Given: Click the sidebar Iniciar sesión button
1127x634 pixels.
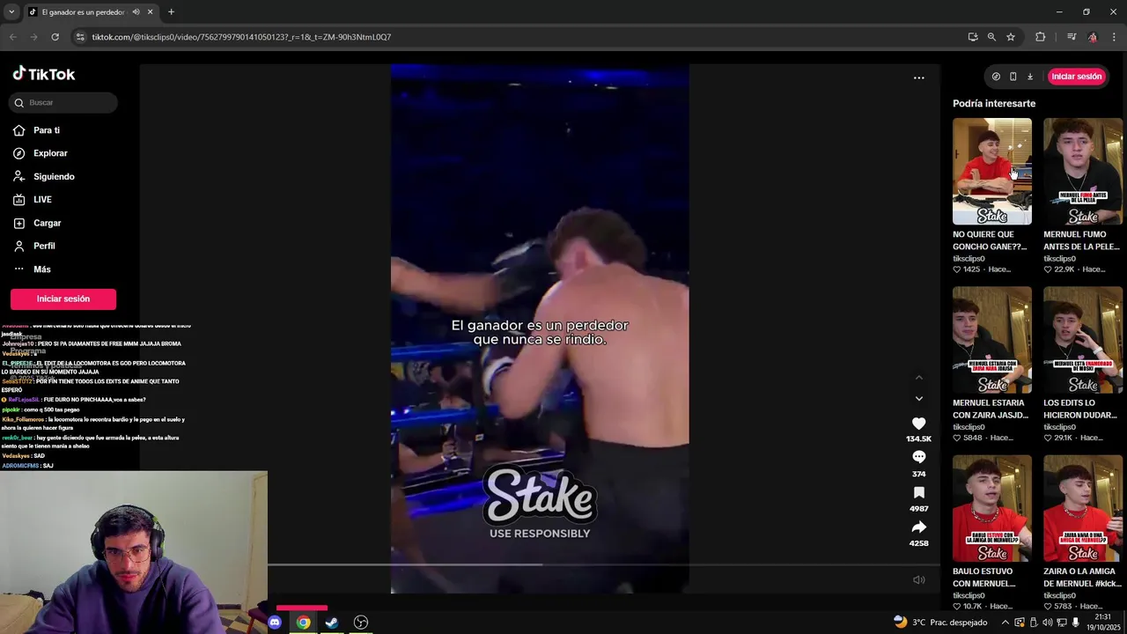Looking at the screenshot, I should coord(63,299).
